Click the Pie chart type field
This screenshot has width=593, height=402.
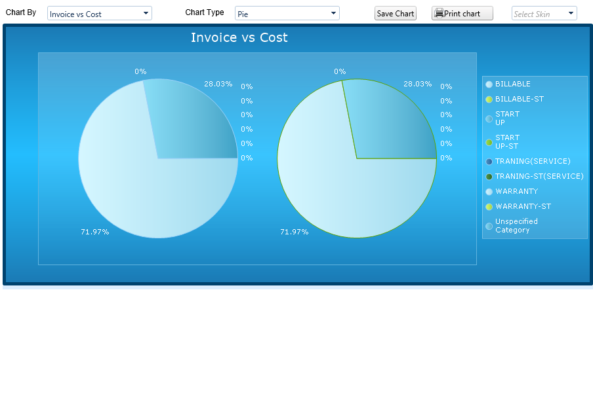click(282, 14)
